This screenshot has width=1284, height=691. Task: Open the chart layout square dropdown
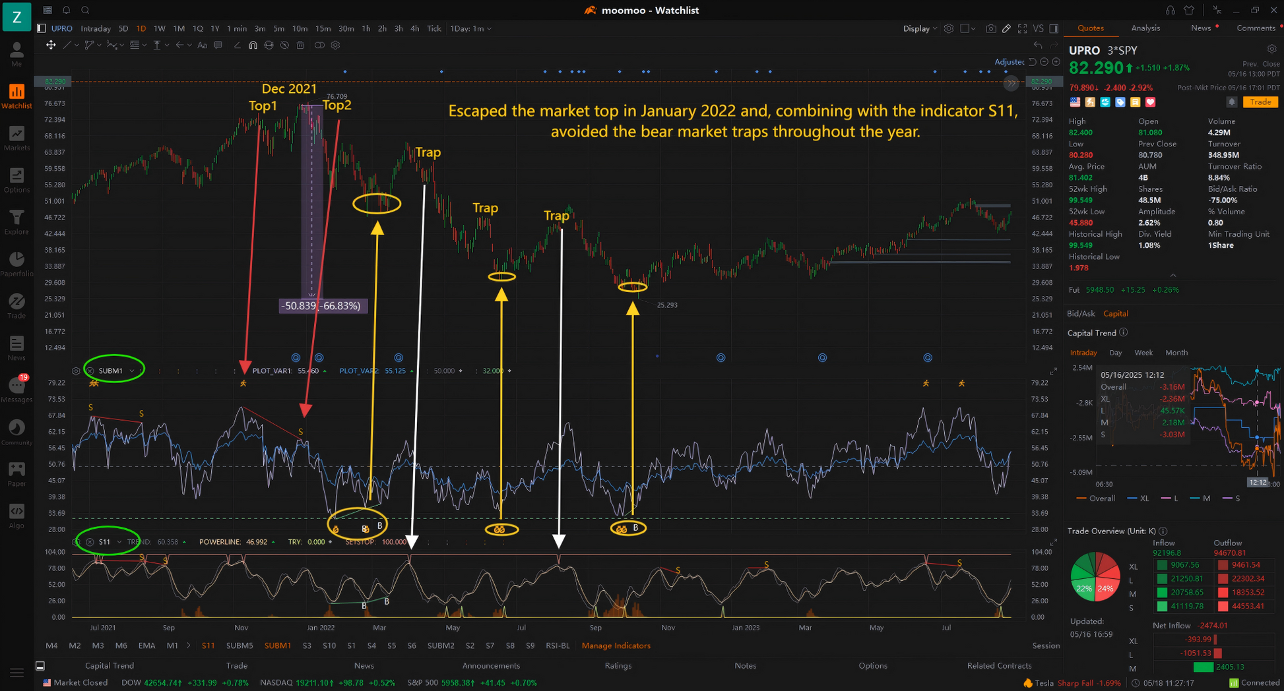tap(968, 29)
